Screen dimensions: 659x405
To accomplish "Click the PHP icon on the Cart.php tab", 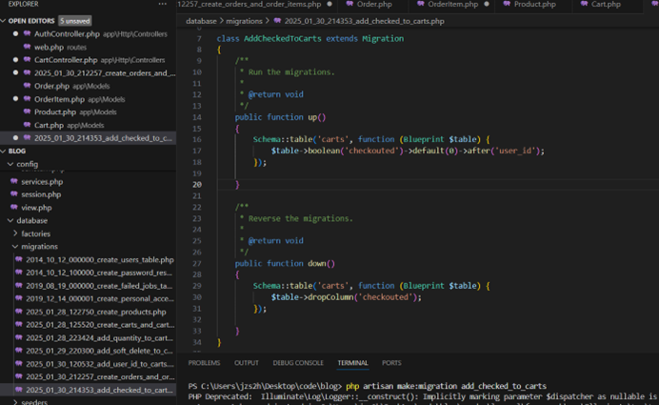I will [x=583, y=5].
